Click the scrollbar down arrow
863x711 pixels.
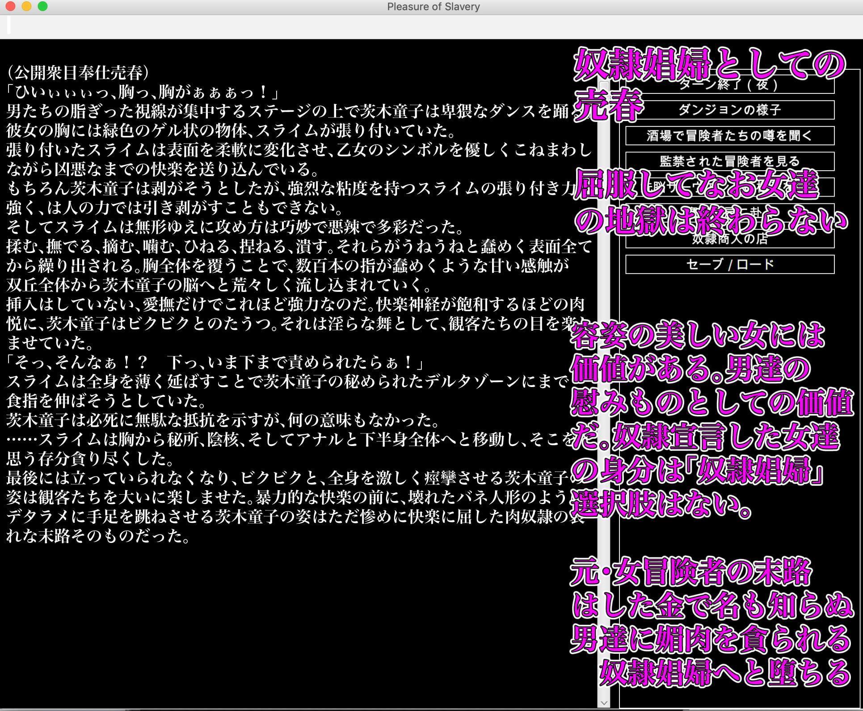tap(604, 703)
